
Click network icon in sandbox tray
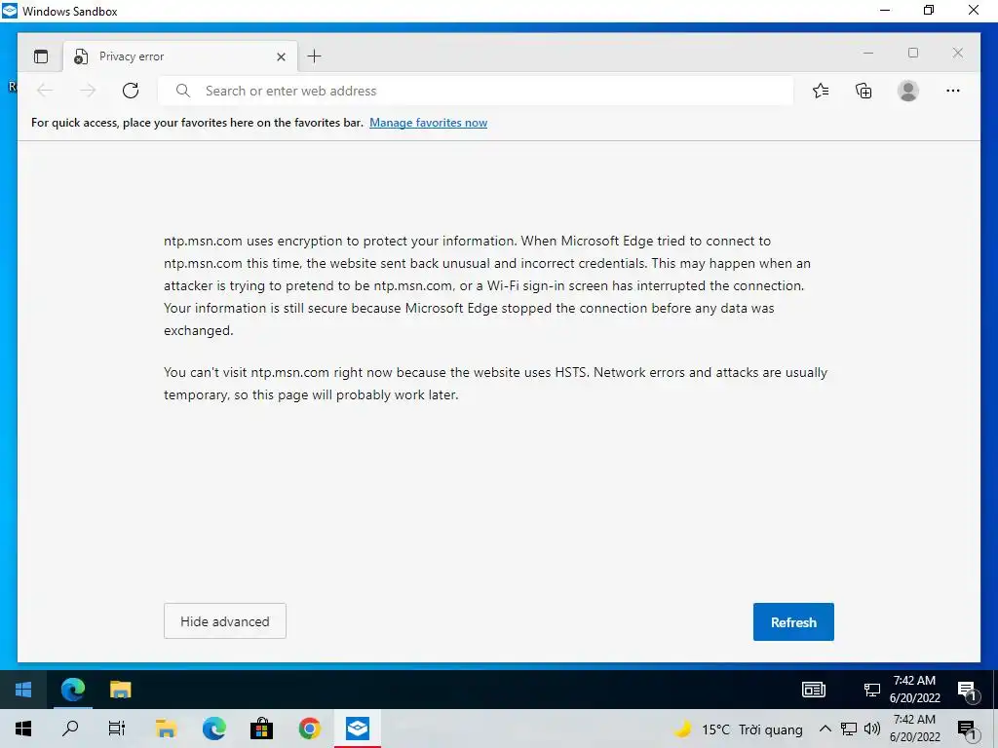point(872,690)
